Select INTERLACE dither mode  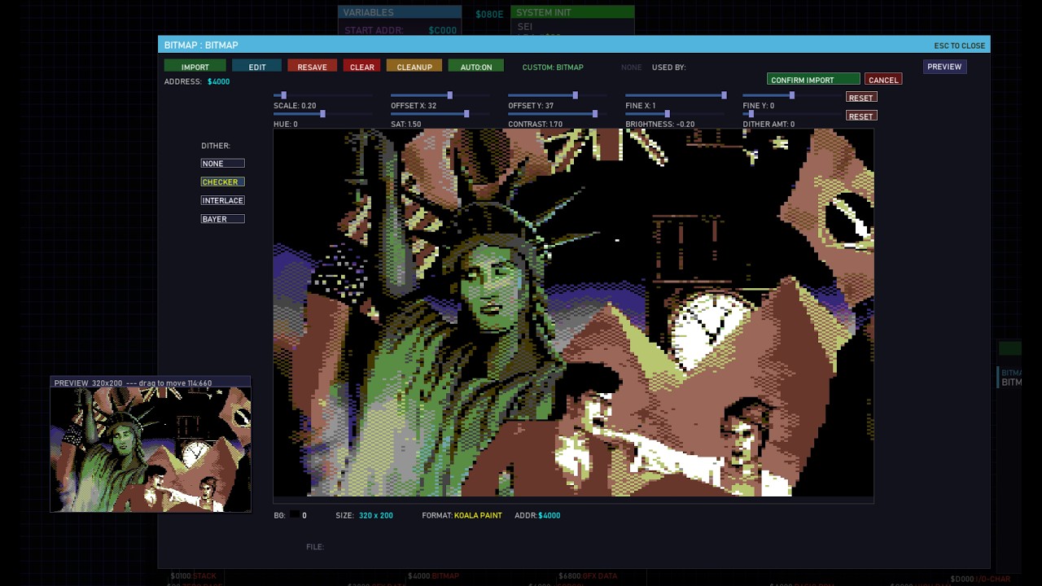(222, 200)
